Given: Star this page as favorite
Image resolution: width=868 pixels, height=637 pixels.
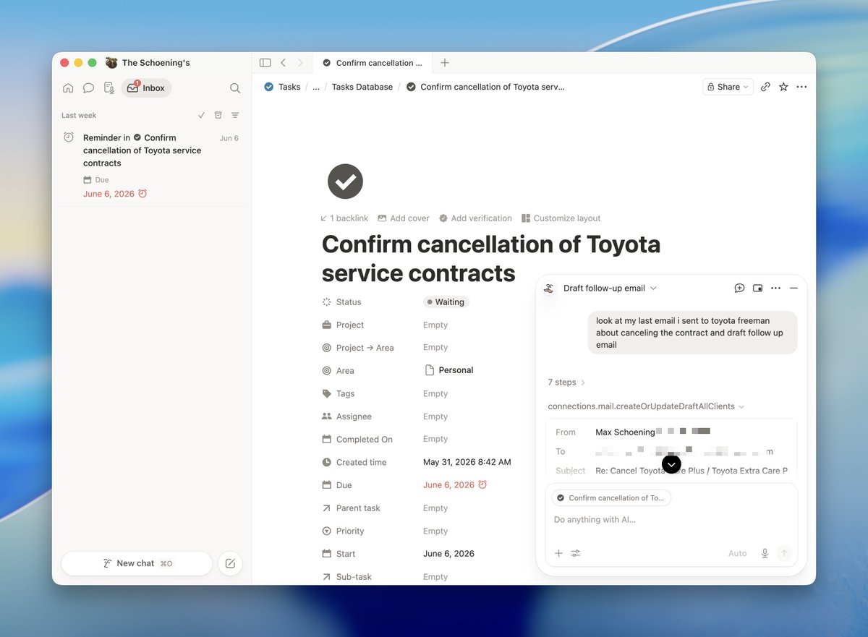Looking at the screenshot, I should click(783, 87).
